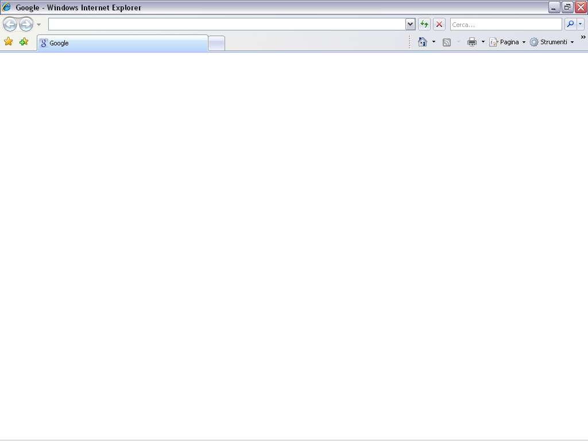588x441 pixels.
Task: Click inside the address bar field
Action: 227,24
